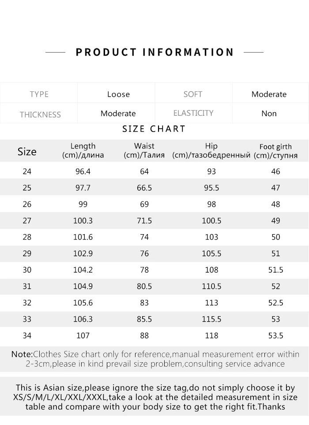The width and height of the screenshot is (309, 425).
Task: Select the Waist (cm) column header
Action: [x=144, y=150]
